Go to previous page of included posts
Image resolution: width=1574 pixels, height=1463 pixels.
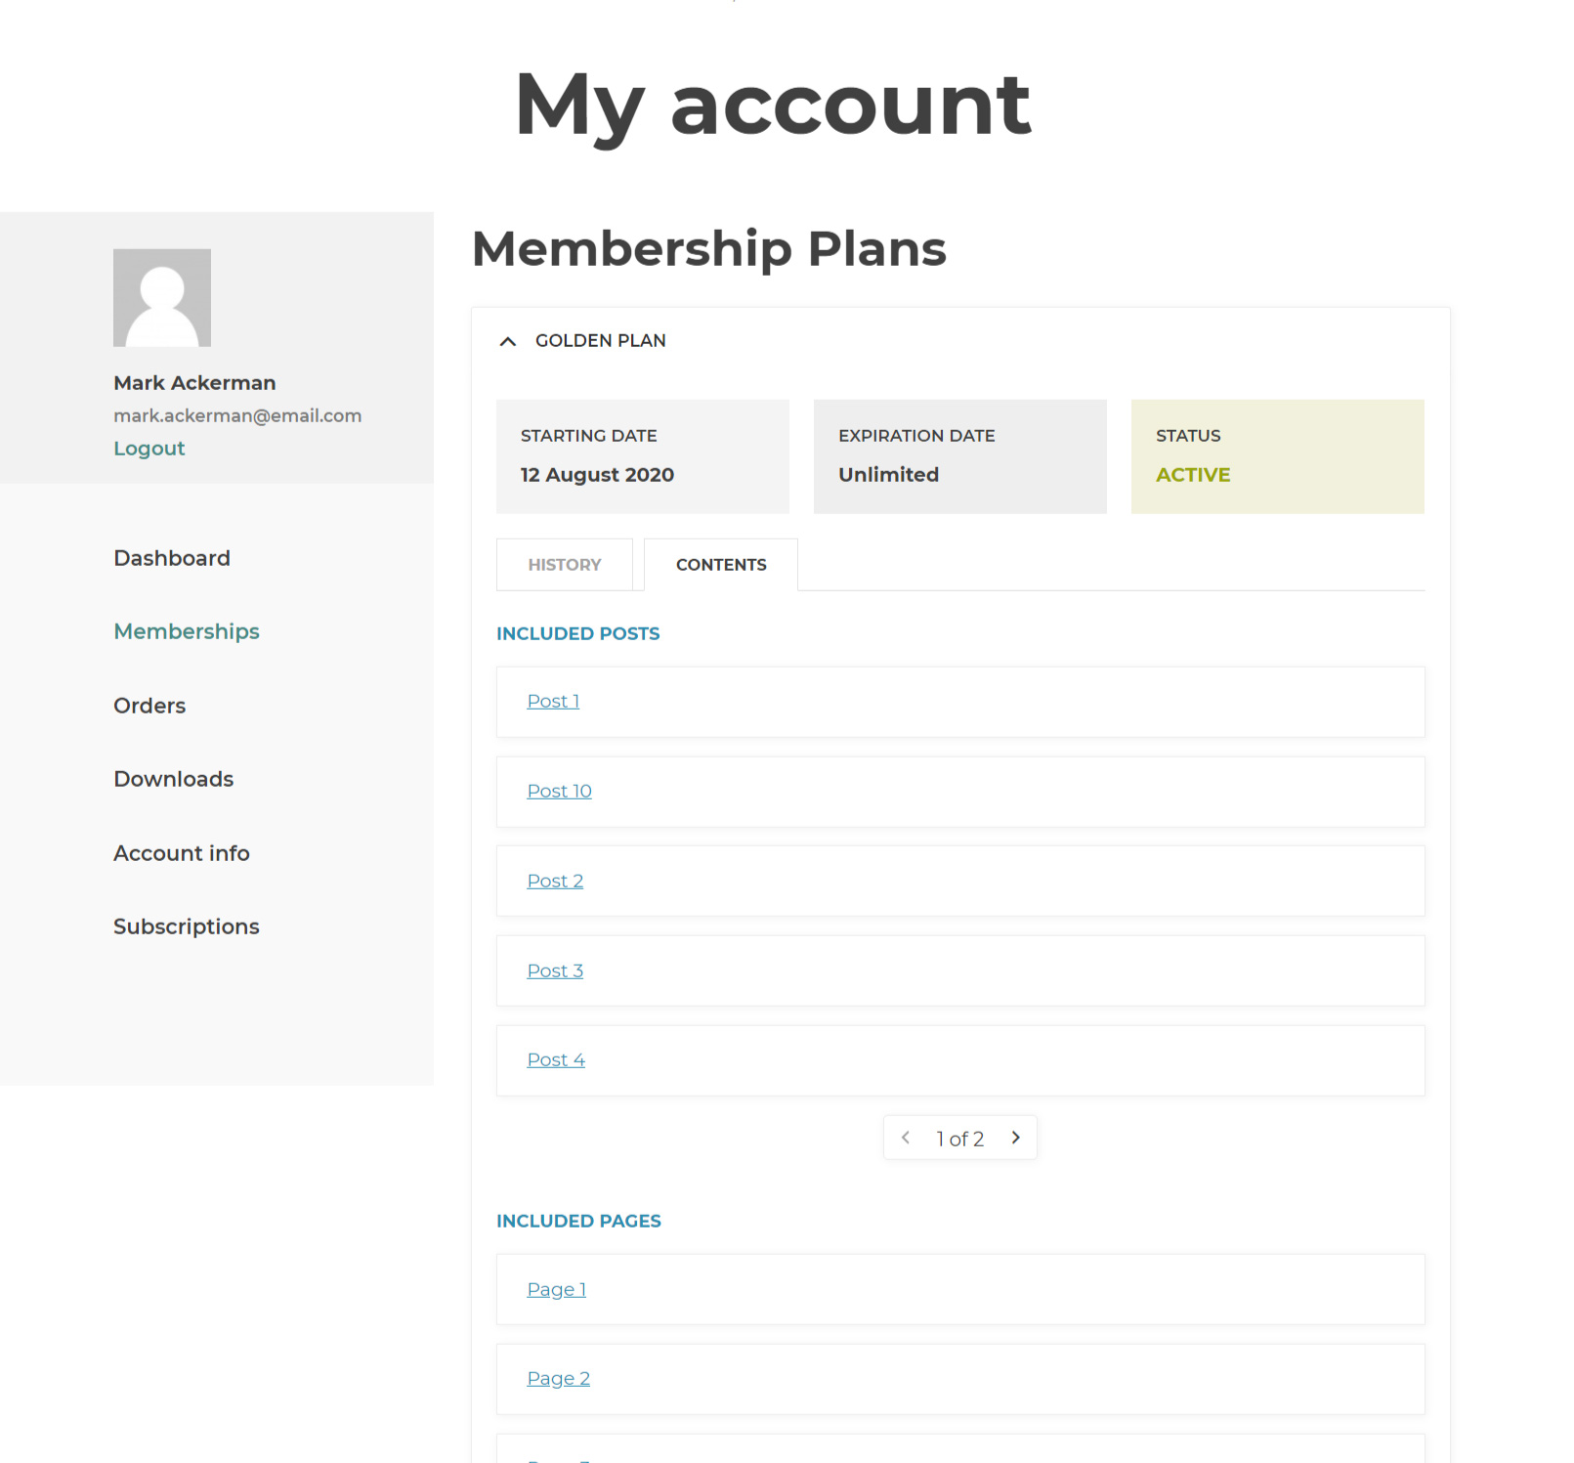[x=906, y=1138]
